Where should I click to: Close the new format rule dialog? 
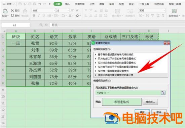point(167,43)
